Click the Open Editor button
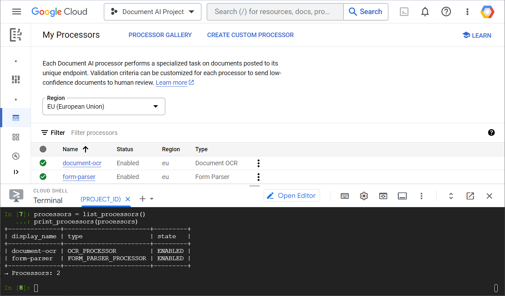The image size is (505, 296). click(291, 196)
